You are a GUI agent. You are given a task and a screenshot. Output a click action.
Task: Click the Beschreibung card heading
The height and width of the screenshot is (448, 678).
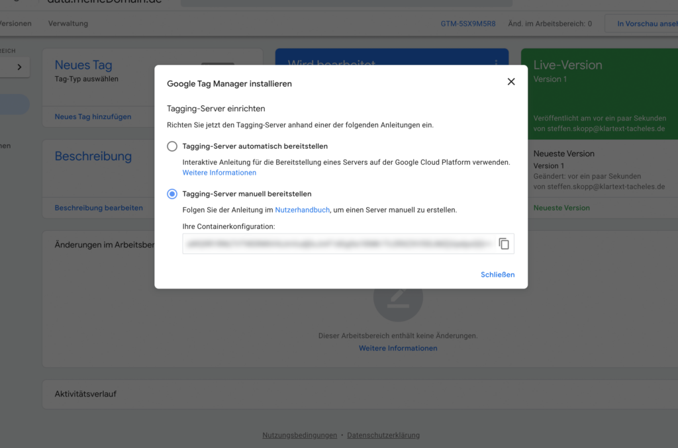pyautogui.click(x=93, y=156)
